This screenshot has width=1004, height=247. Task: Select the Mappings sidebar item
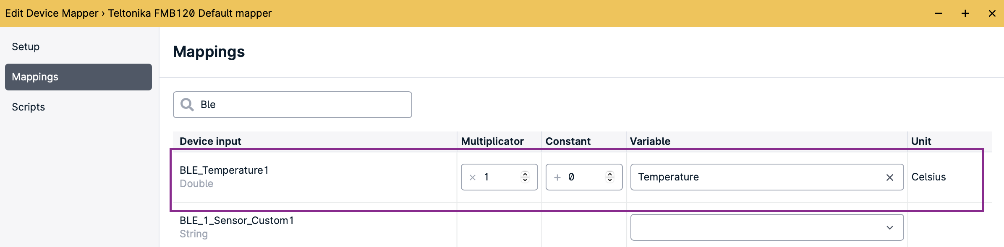(x=78, y=77)
